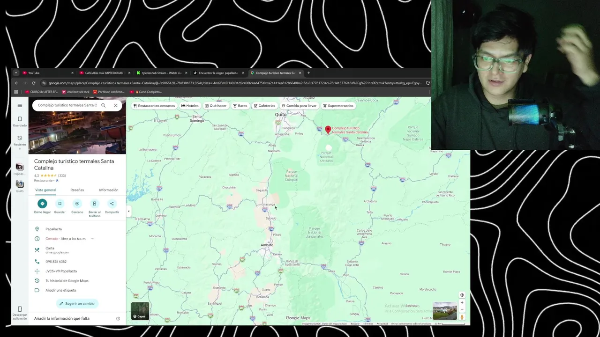This screenshot has width=600, height=337.
Task: Open the Google Maps hamburger menu
Action: (x=20, y=105)
